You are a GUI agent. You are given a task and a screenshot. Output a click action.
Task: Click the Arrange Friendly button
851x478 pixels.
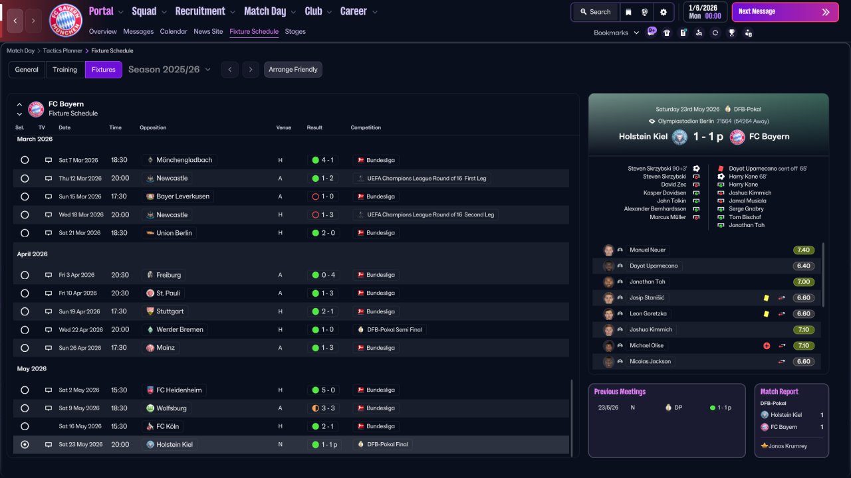pos(293,70)
